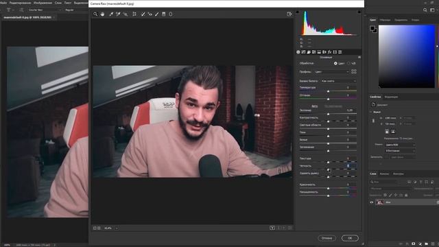The height and width of the screenshot is (247, 439).
Task: Toggle shadow clipping warning on histogram
Action: (297, 12)
